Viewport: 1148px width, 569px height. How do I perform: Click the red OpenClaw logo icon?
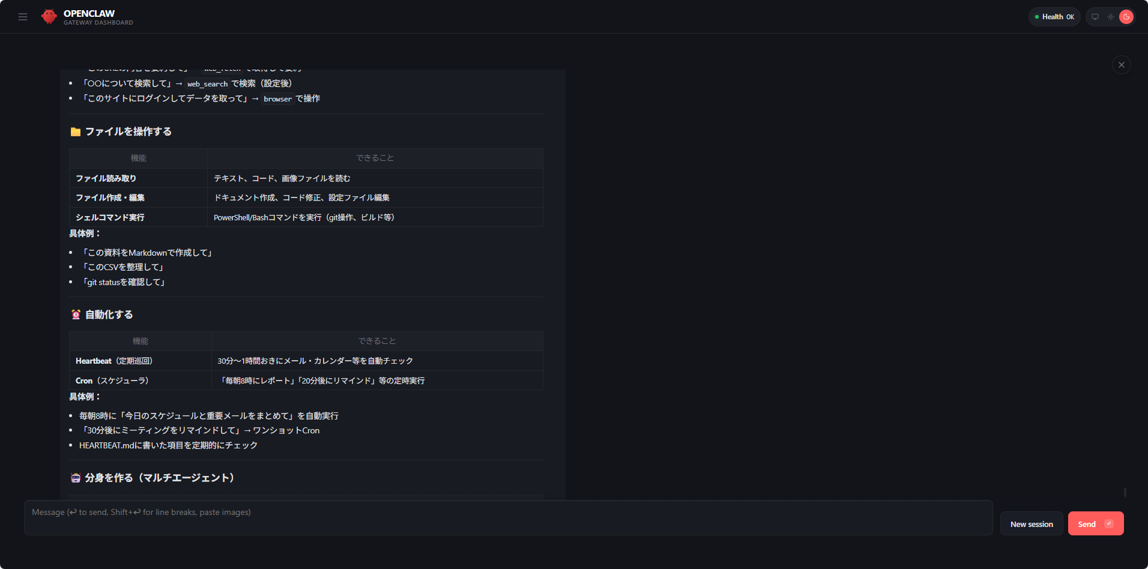[x=49, y=17]
